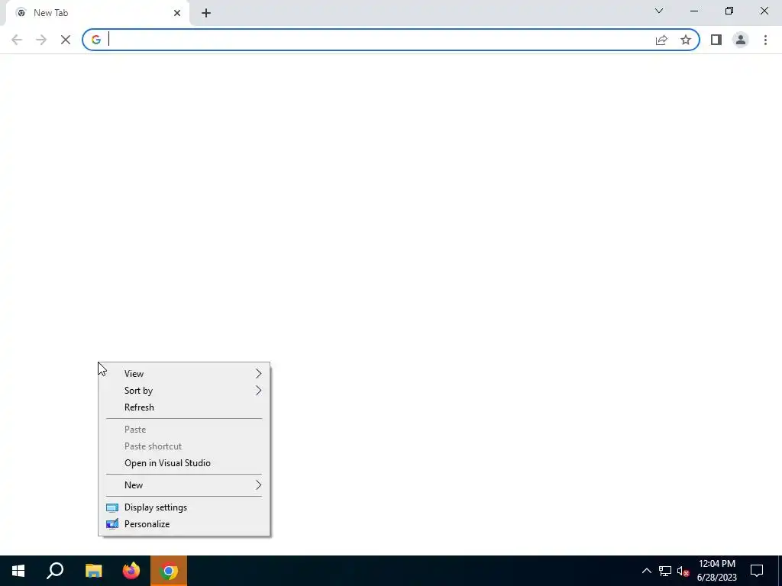Open the muted volume tray icon
Screen dimensions: 782x586
coord(683,571)
